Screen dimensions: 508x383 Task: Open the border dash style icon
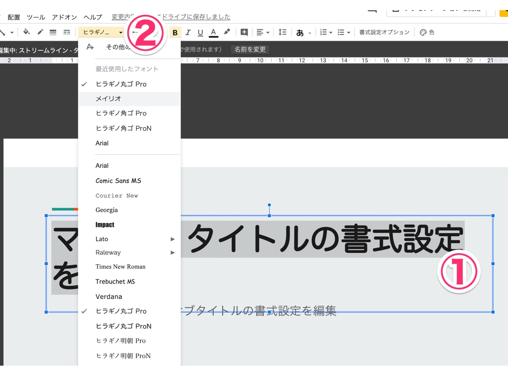tap(66, 32)
